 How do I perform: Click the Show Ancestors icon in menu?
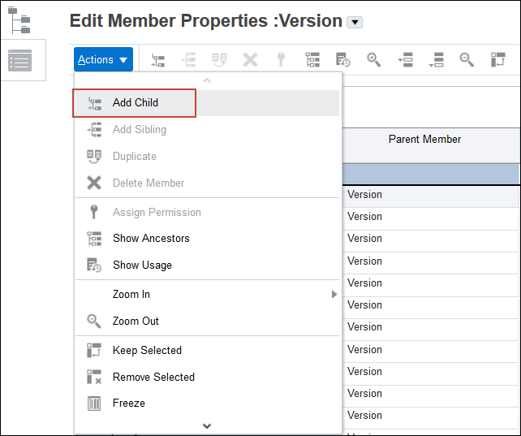[x=94, y=239]
